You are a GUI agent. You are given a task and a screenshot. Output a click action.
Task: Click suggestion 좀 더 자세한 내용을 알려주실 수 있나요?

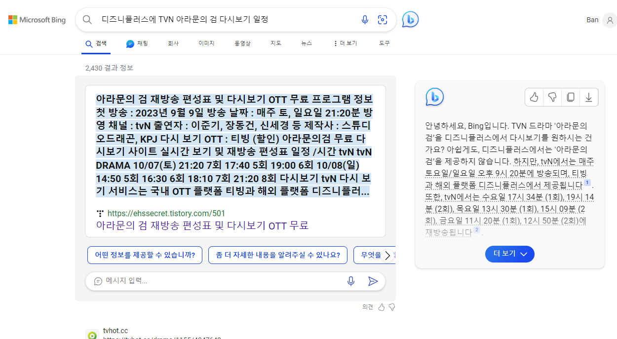278,255
